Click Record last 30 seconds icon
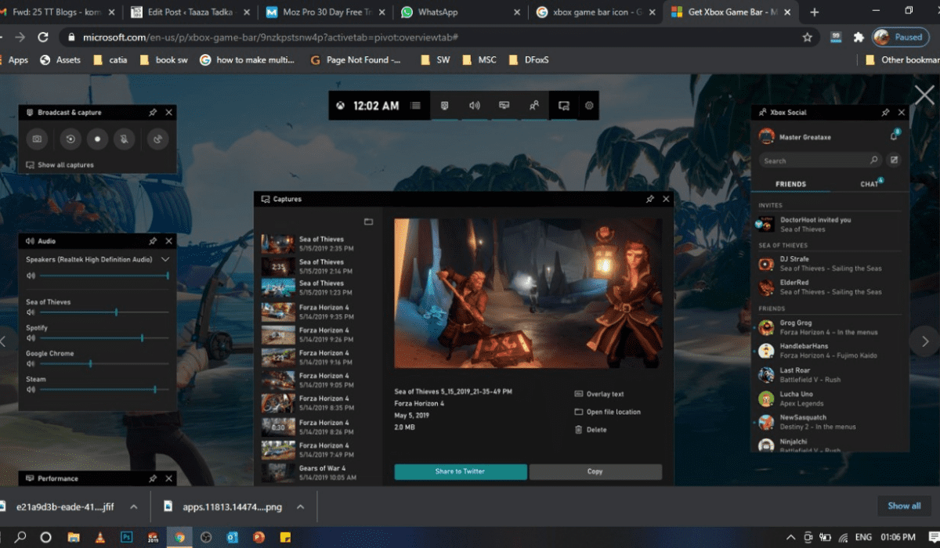 point(70,139)
